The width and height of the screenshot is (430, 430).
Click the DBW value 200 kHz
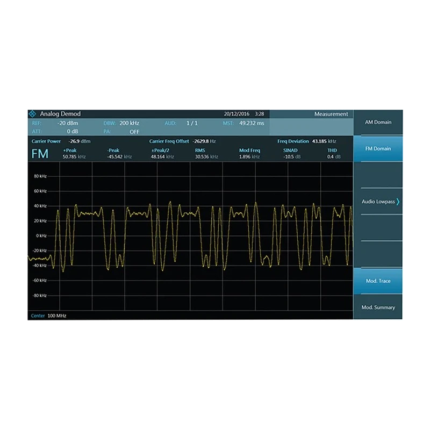(129, 123)
